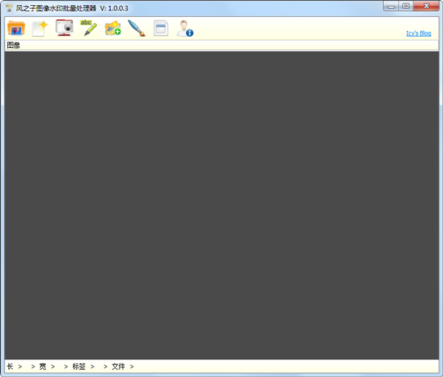This screenshot has height=377, width=443.
Task: Click the new blank image sparkle icon
Action: [40, 28]
